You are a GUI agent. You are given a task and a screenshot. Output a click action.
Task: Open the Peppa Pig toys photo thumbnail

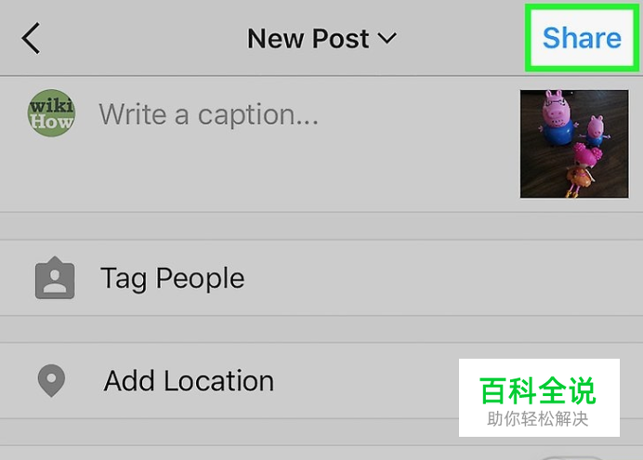[574, 144]
